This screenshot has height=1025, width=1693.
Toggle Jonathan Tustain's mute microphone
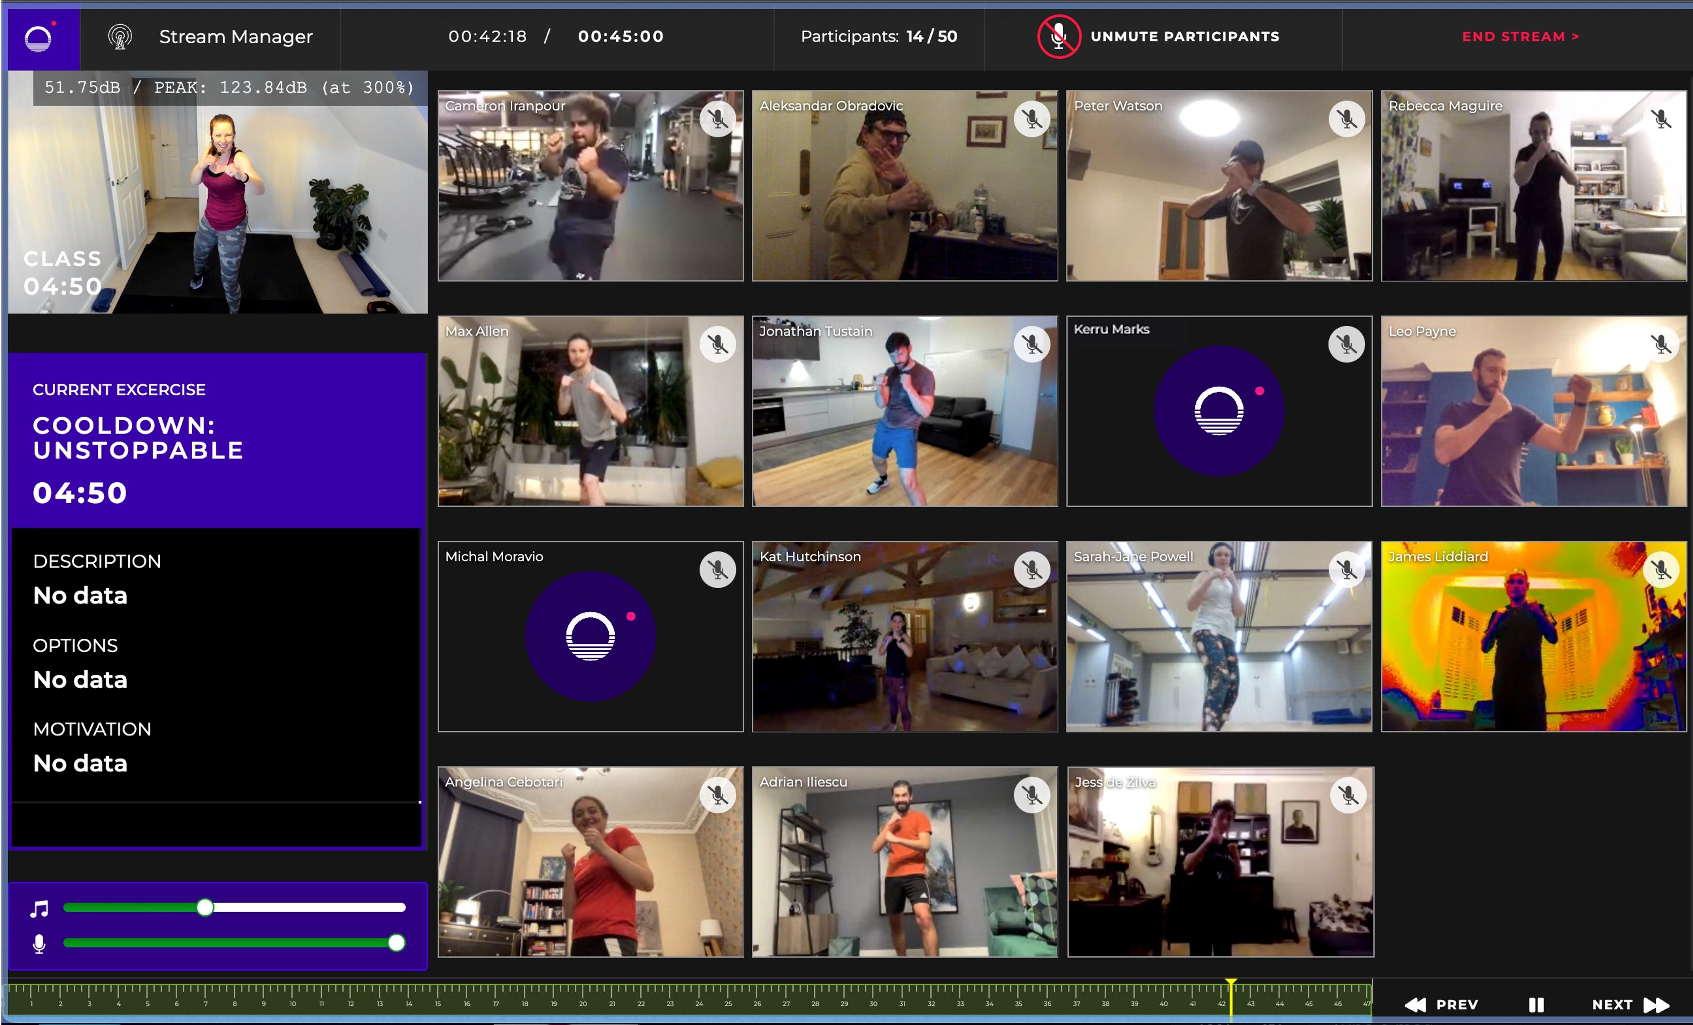(1032, 344)
